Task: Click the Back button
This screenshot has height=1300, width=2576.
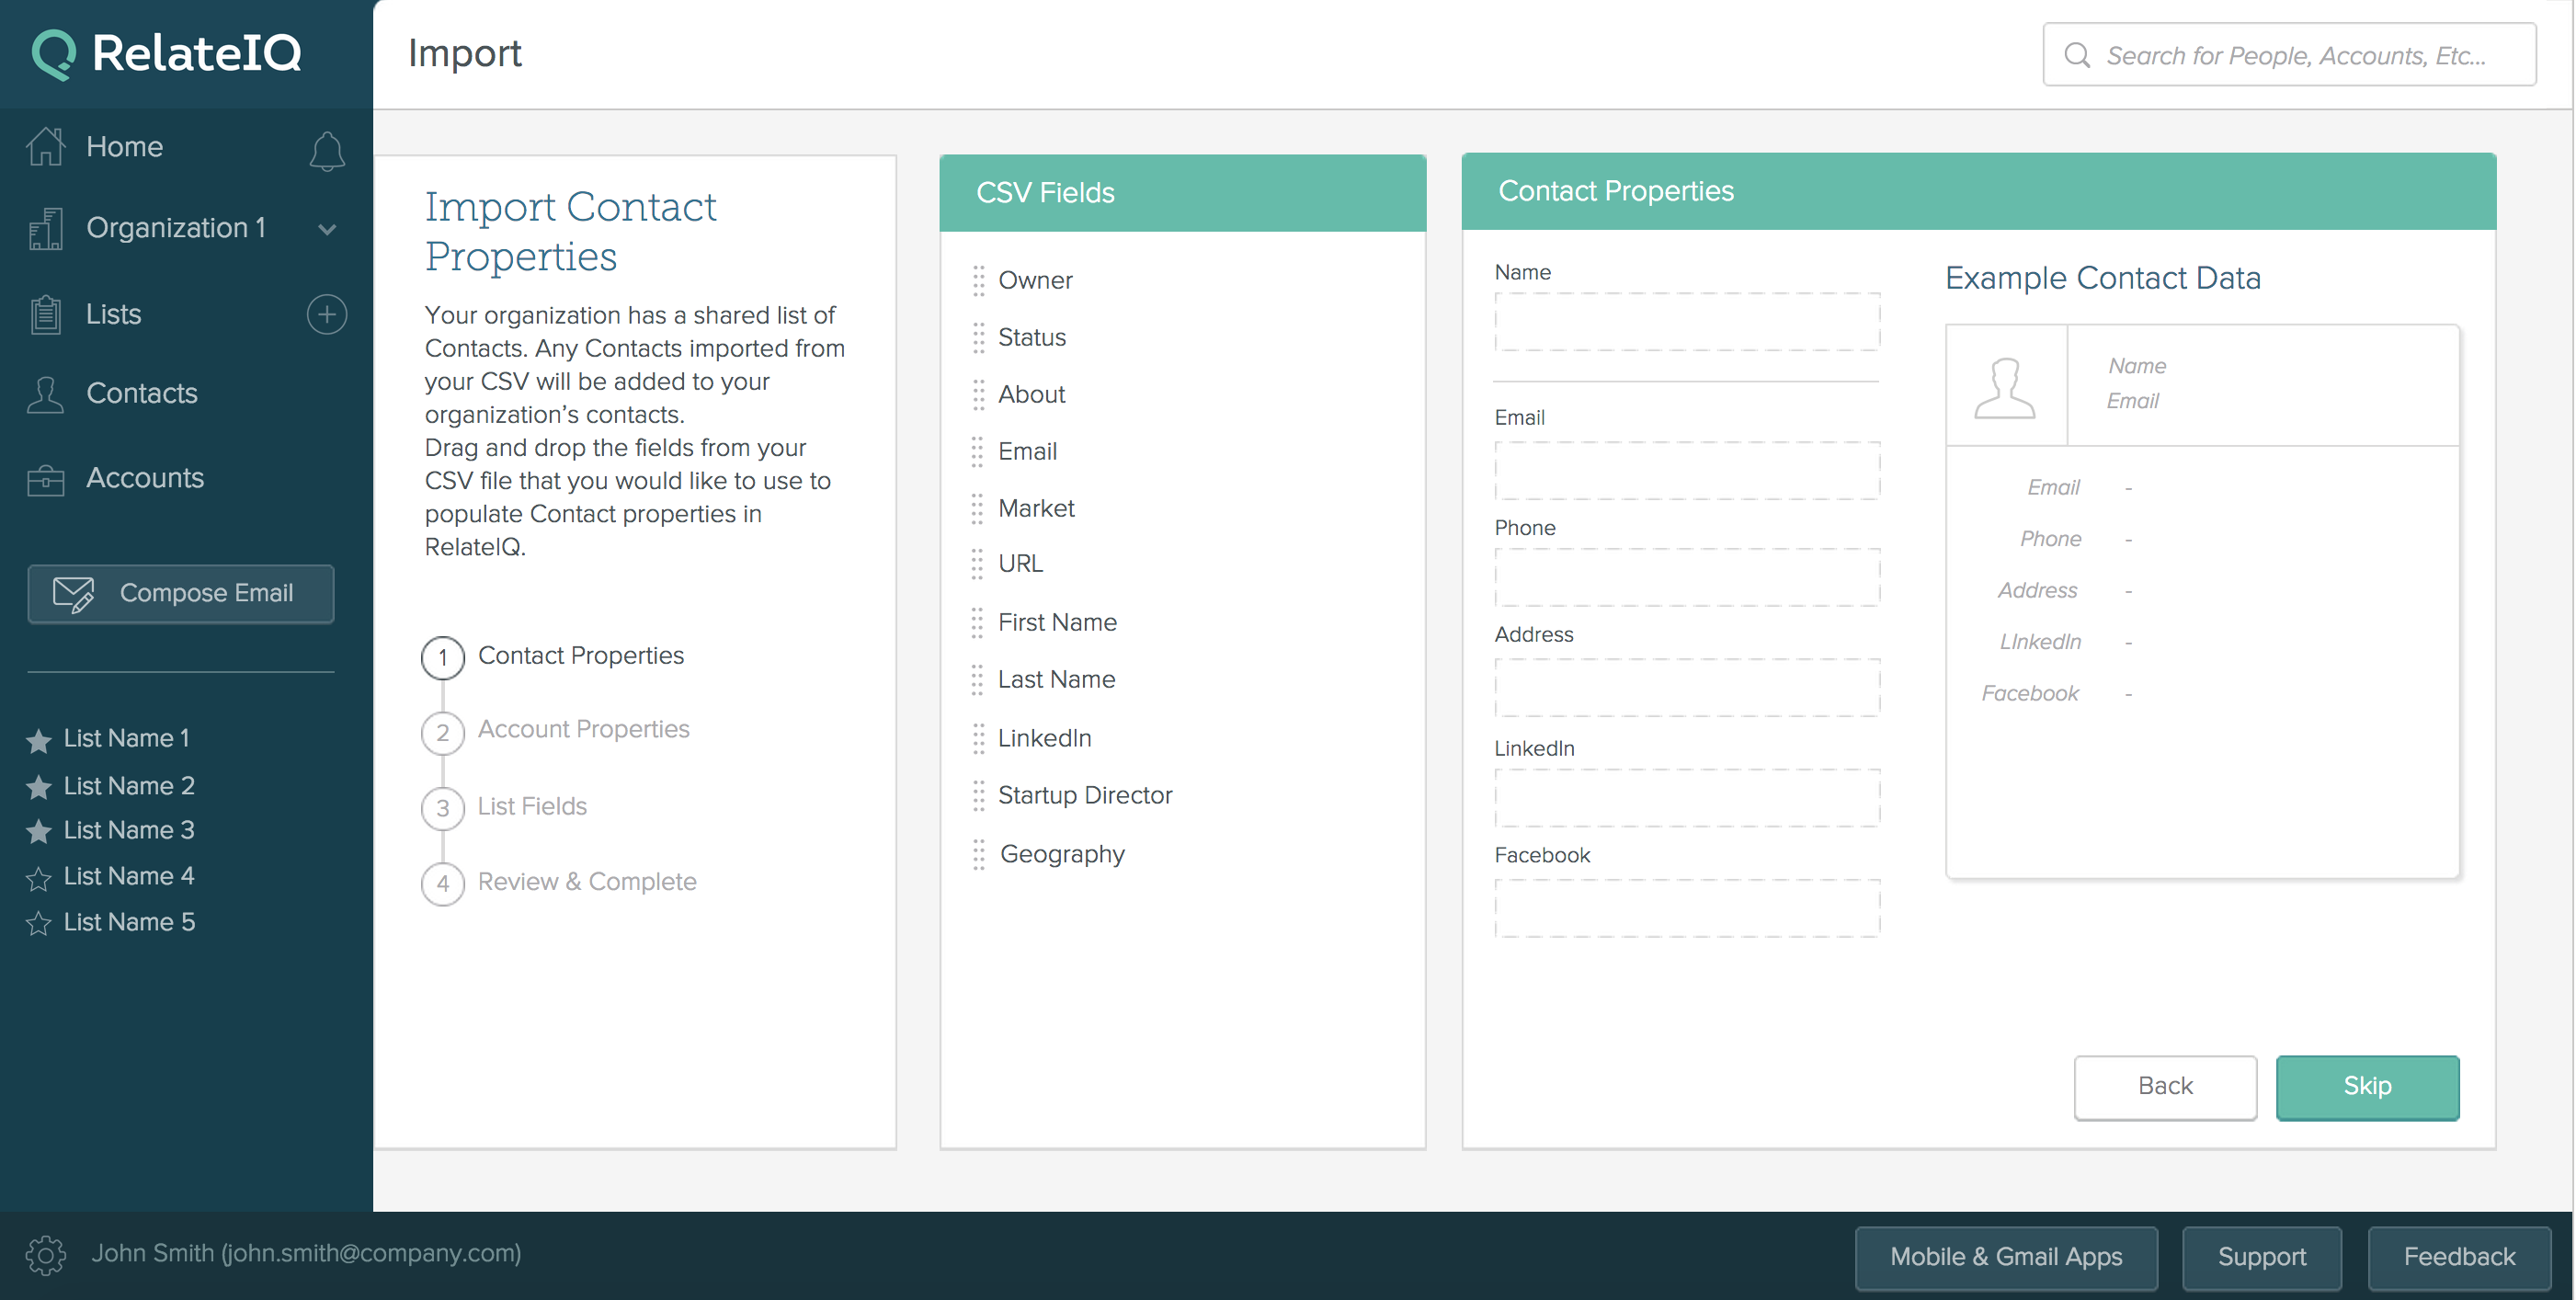Action: tap(2165, 1087)
